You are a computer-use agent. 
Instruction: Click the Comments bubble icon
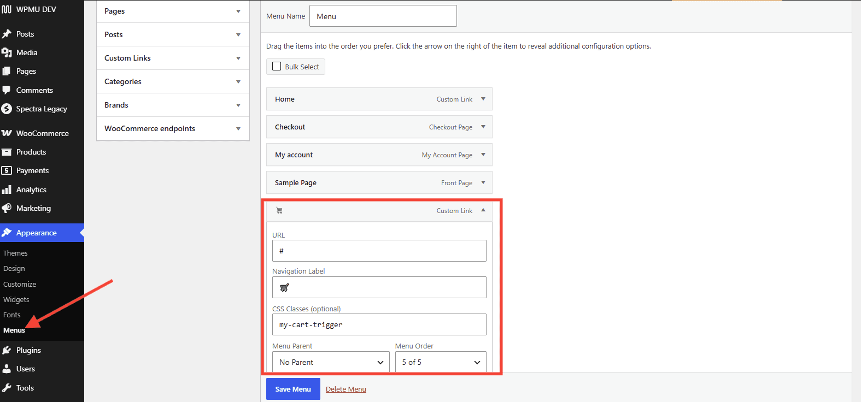click(7, 90)
